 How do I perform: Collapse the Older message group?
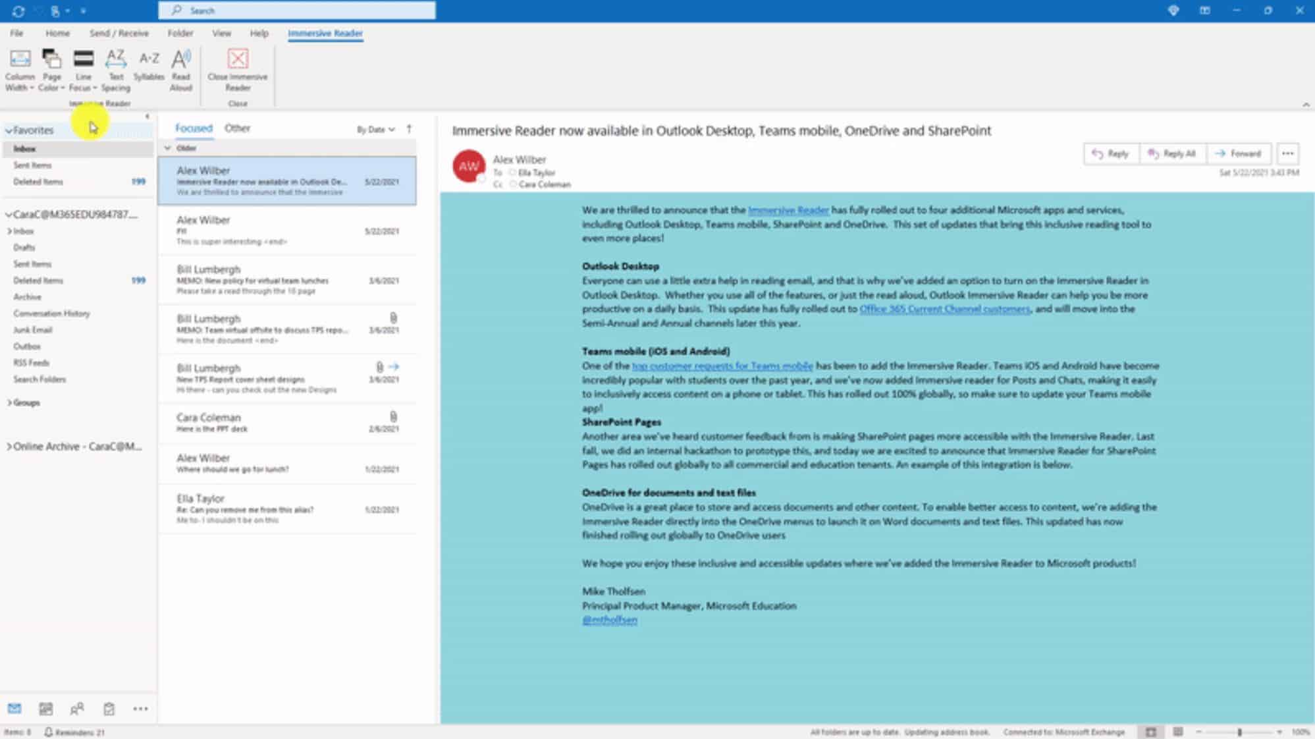click(x=167, y=148)
